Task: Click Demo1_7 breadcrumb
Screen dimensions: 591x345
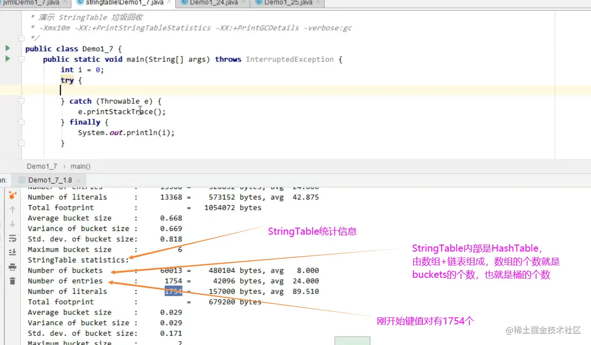Action: pos(42,166)
